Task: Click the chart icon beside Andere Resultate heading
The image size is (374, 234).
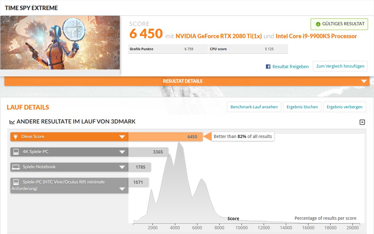Action: pyautogui.click(x=12, y=122)
